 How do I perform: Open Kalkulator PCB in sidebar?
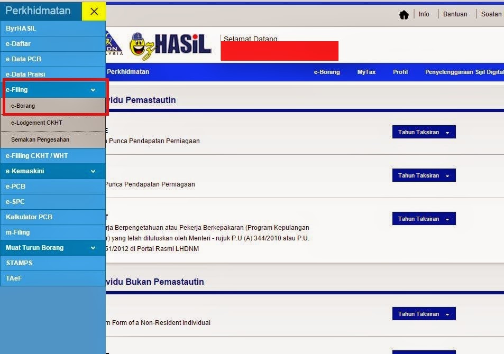[53, 217]
